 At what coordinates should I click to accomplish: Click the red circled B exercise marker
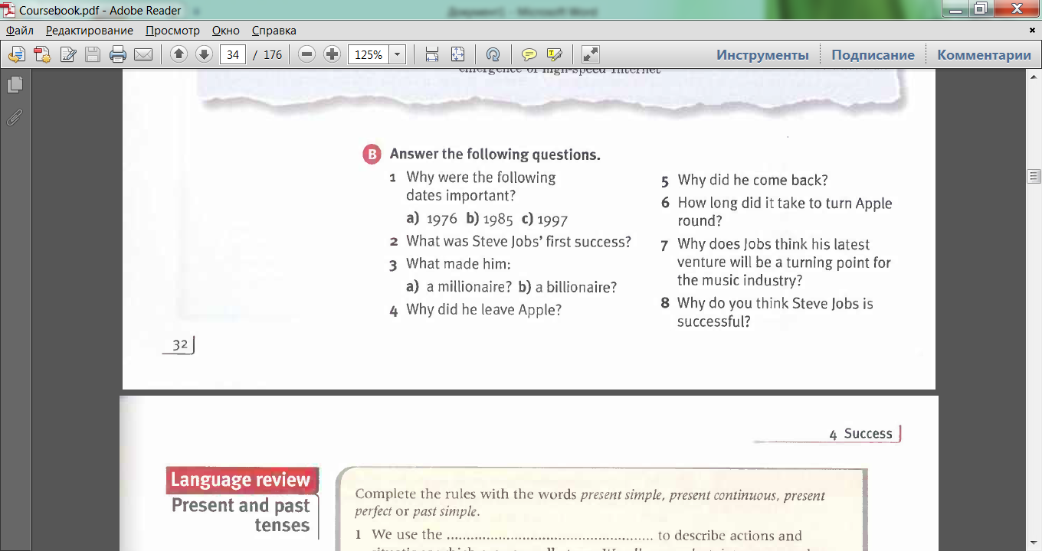[372, 155]
